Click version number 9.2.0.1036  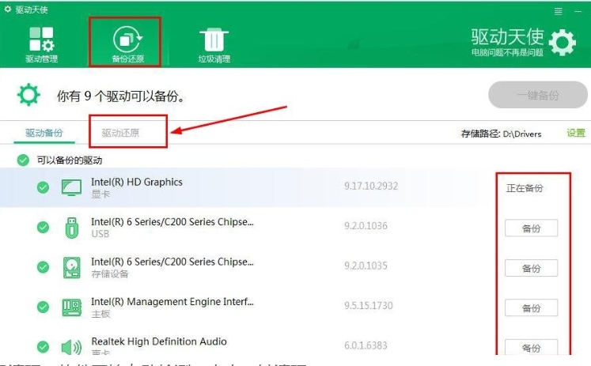click(x=366, y=226)
